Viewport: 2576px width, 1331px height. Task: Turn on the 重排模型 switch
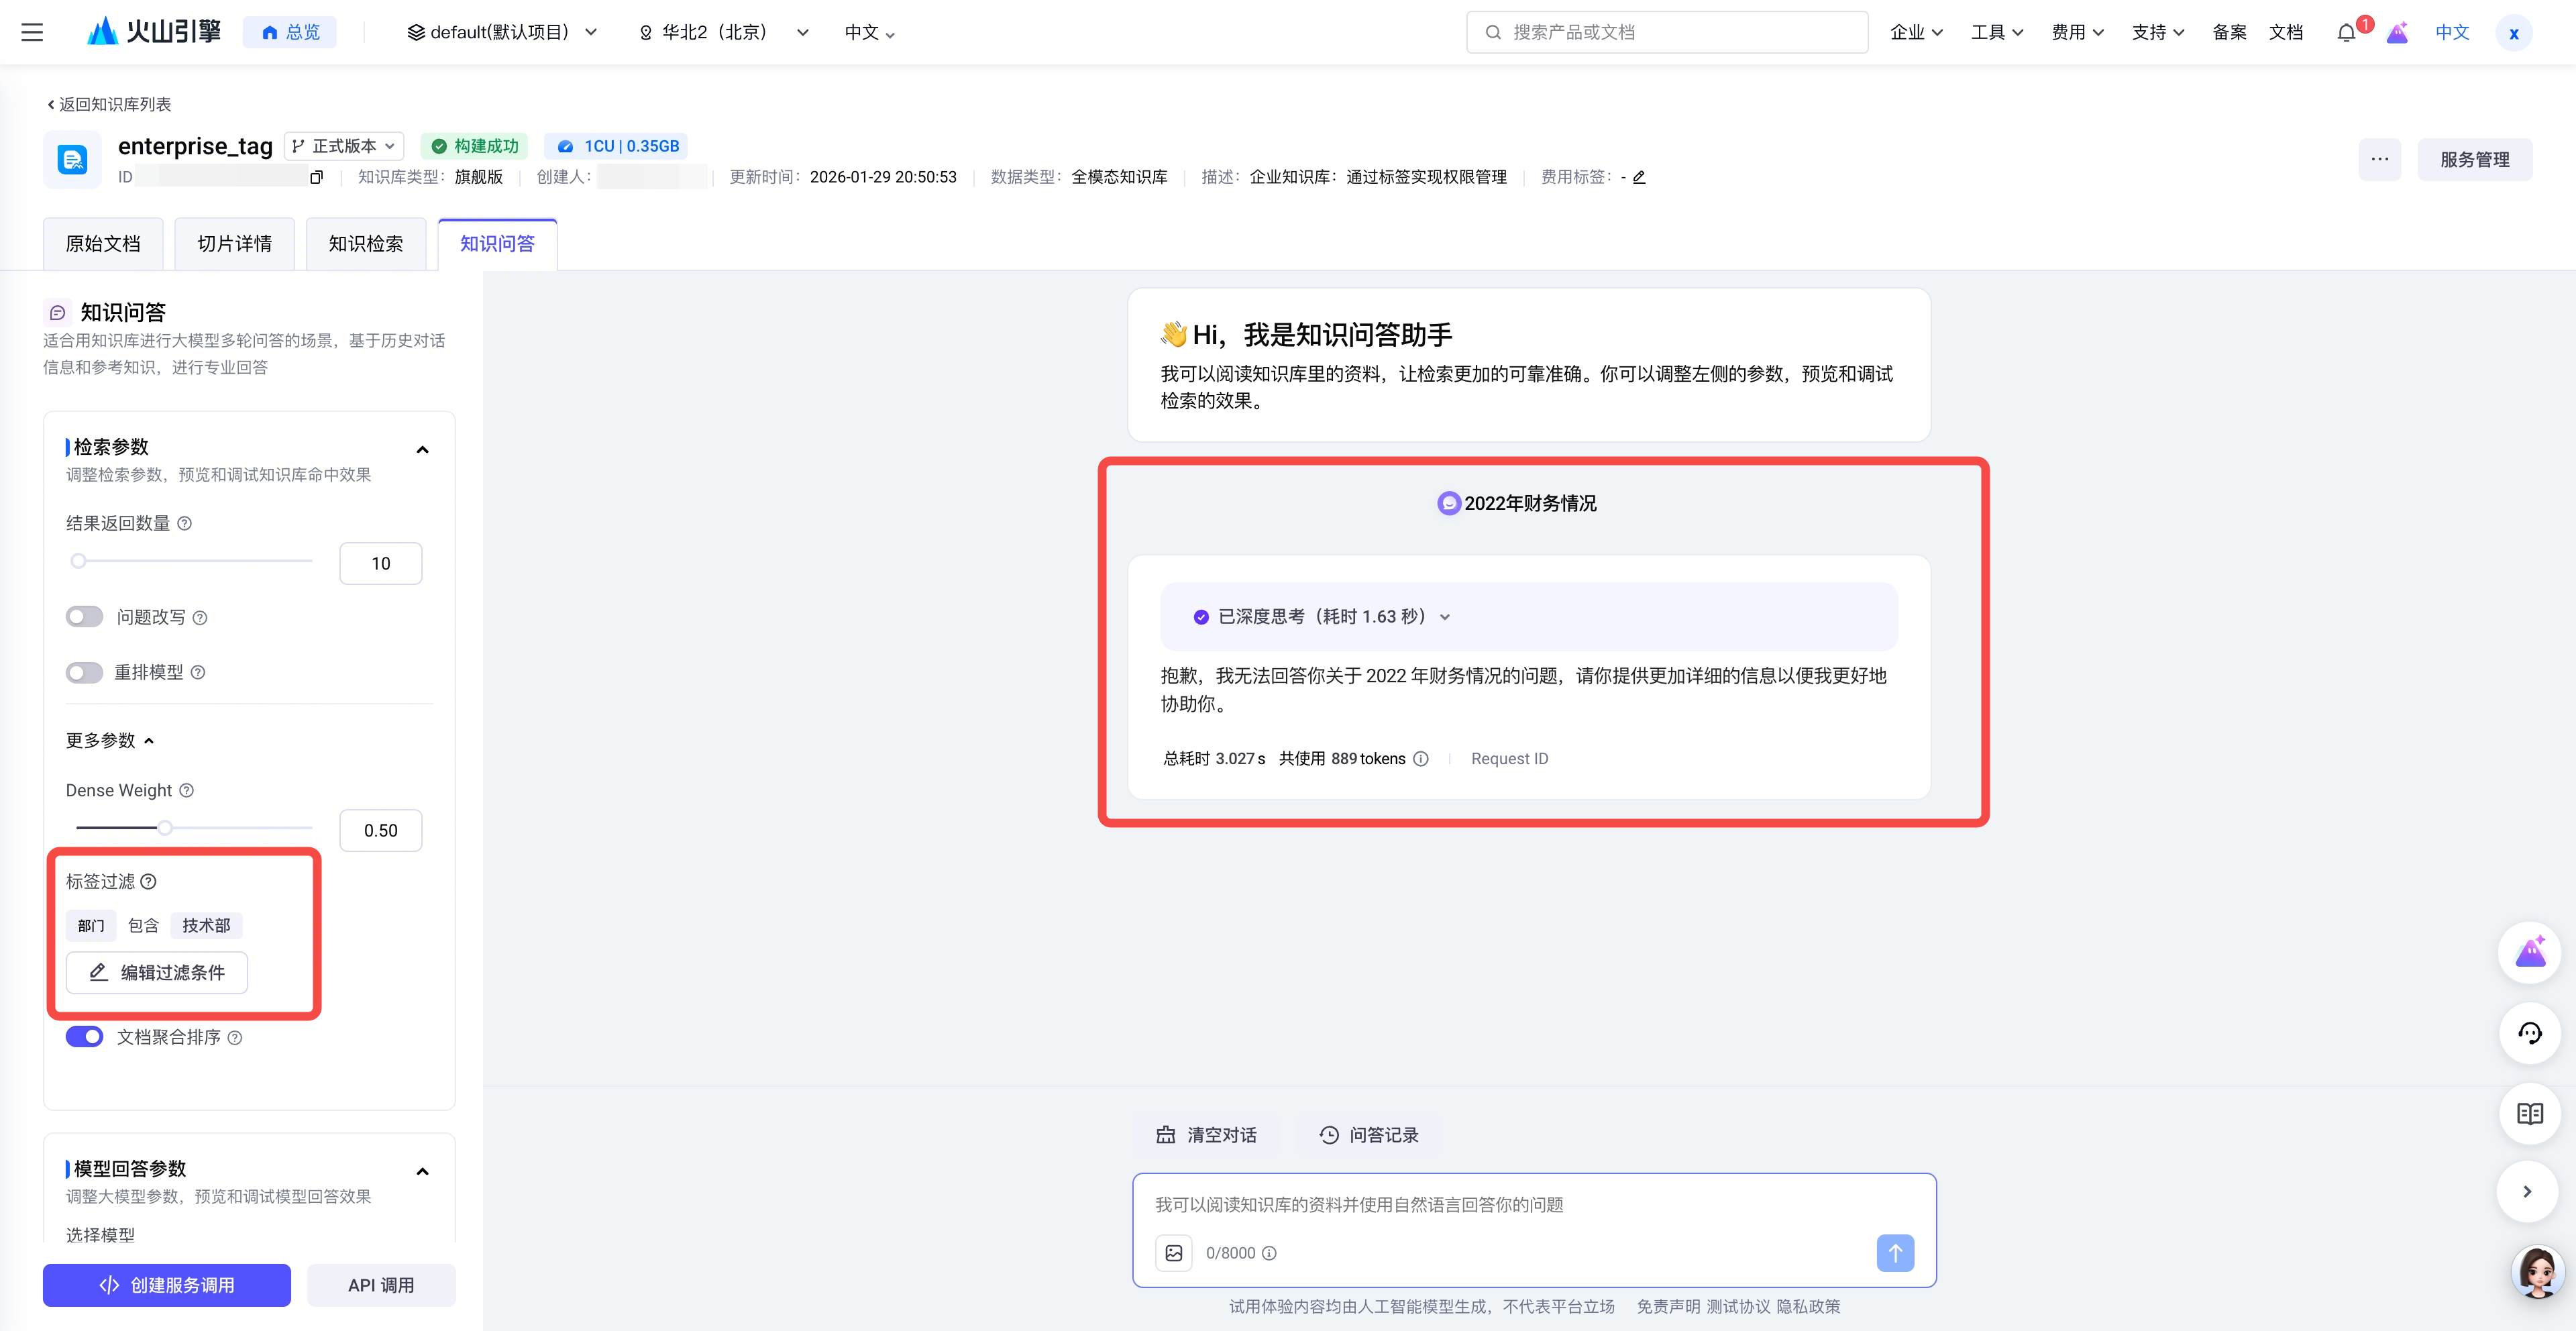click(85, 672)
